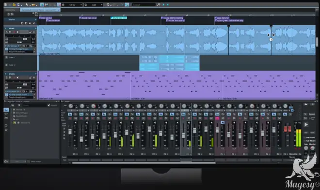Click the blue play arrow beside search

pos(163,4)
